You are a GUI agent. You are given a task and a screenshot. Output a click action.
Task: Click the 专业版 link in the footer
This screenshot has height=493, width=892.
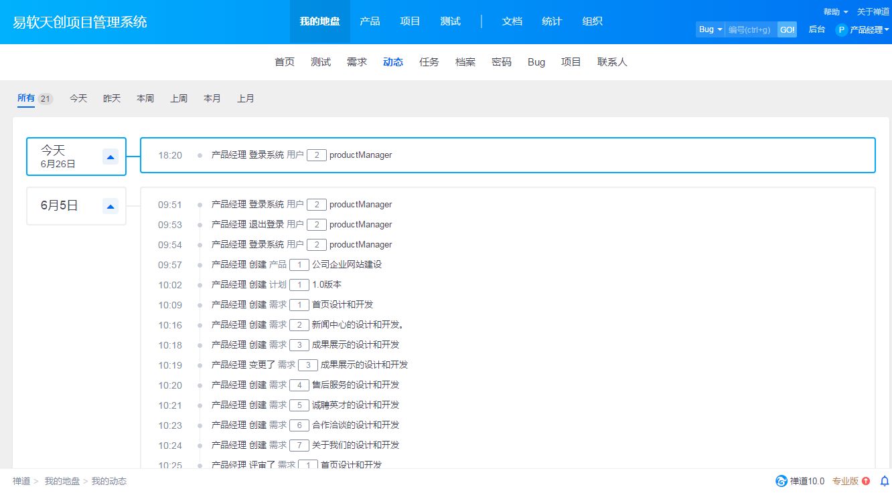tap(845, 481)
